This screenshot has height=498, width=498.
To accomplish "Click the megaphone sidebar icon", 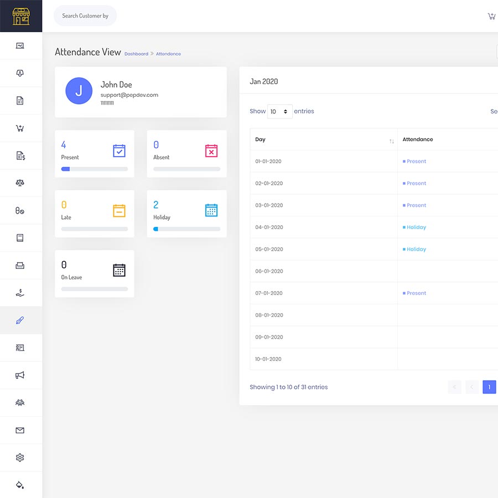I will pos(20,375).
